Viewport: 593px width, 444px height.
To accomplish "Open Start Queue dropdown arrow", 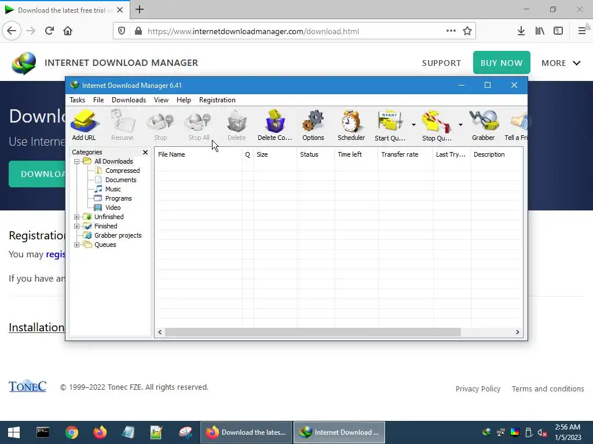I will tap(413, 125).
